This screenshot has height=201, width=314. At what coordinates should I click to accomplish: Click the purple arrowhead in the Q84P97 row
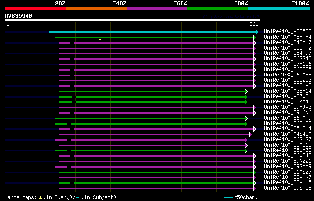coord(255,53)
